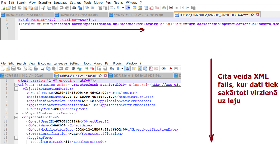Click Stop recording icon in lower Notepad++ toolbar
This screenshot has height=144, width=280.
click(176, 68)
